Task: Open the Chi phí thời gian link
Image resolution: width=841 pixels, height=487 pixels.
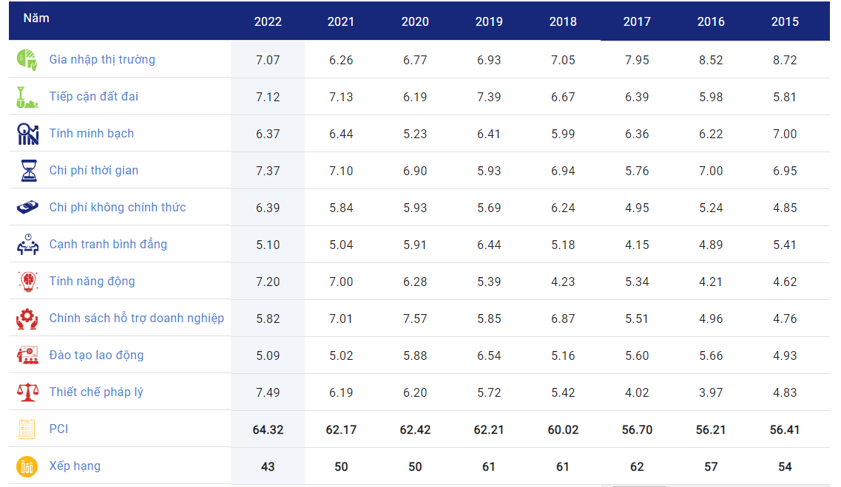Action: [x=94, y=171]
